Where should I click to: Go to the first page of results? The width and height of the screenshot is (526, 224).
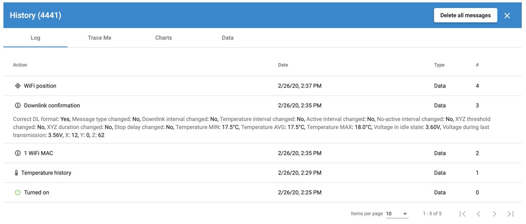(x=462, y=214)
